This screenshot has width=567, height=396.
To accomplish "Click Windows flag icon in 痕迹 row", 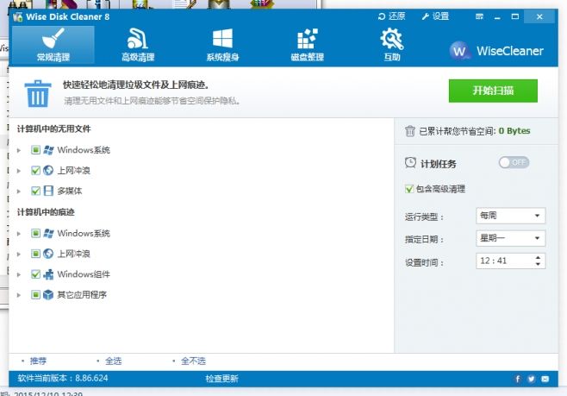I will [48, 233].
